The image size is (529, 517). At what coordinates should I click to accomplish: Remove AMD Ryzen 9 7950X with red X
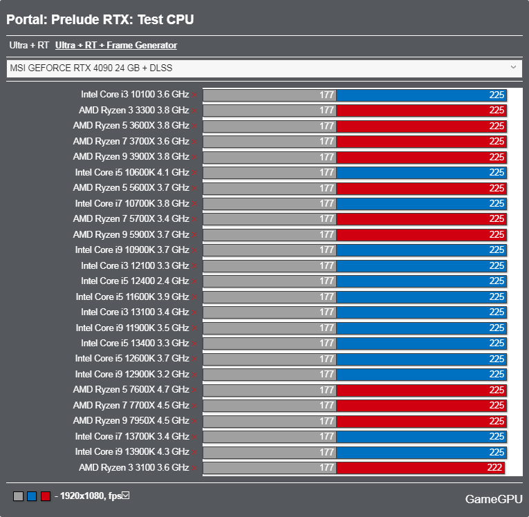(x=194, y=421)
